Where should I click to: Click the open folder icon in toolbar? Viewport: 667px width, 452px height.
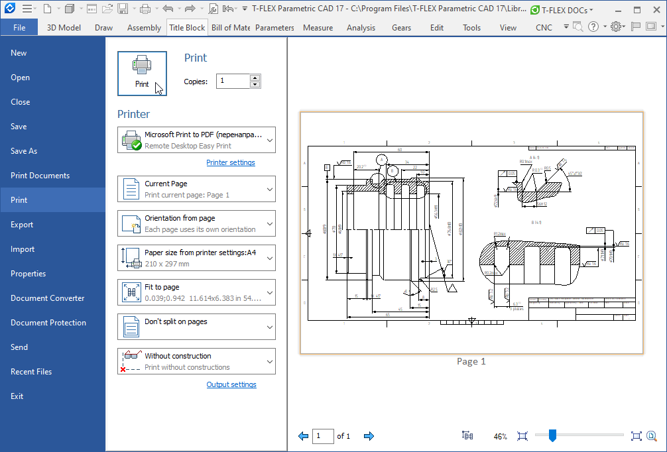coord(107,9)
